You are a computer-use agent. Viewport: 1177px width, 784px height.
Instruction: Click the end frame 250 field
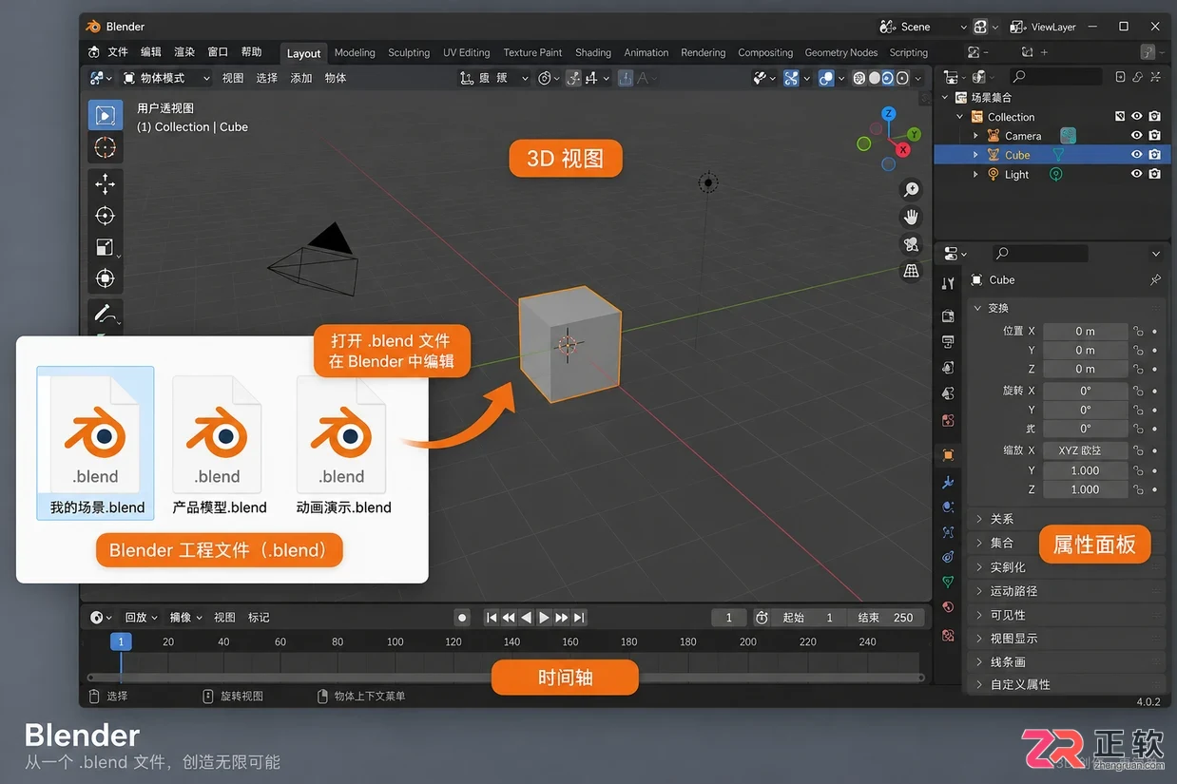click(x=885, y=618)
